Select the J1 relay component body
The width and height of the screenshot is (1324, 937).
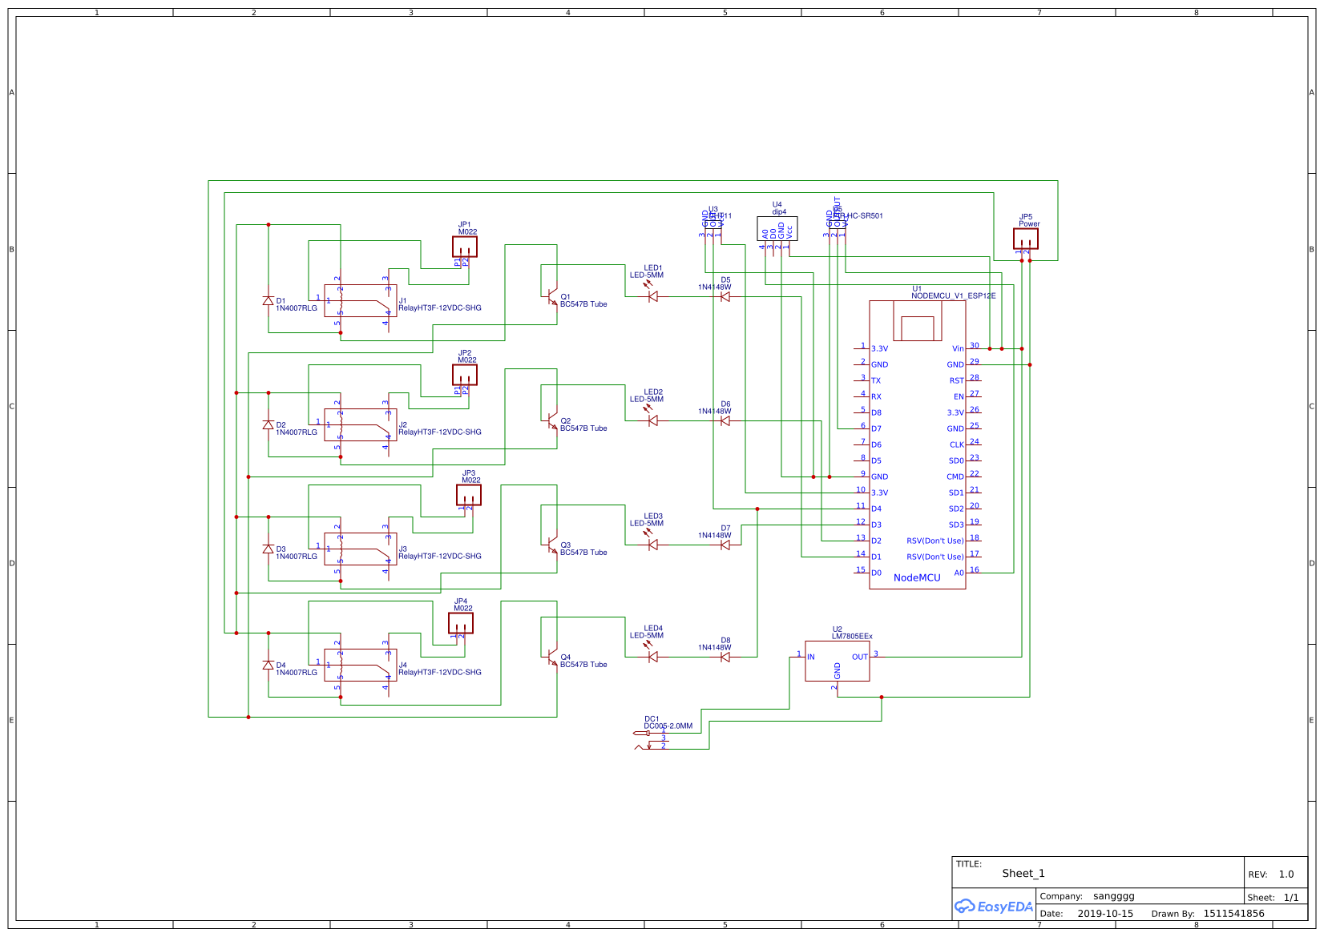click(x=360, y=300)
